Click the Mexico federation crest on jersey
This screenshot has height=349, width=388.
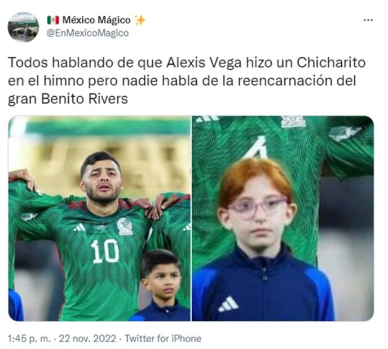125,226
